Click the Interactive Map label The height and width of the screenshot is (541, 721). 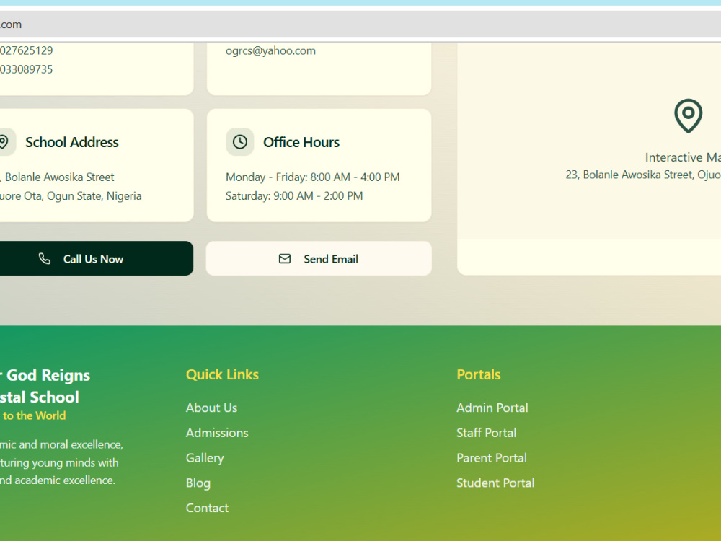tap(683, 157)
